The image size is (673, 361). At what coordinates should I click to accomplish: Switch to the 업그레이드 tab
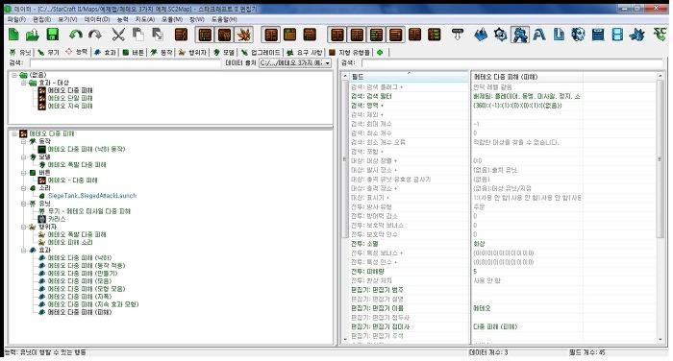pyautogui.click(x=261, y=52)
